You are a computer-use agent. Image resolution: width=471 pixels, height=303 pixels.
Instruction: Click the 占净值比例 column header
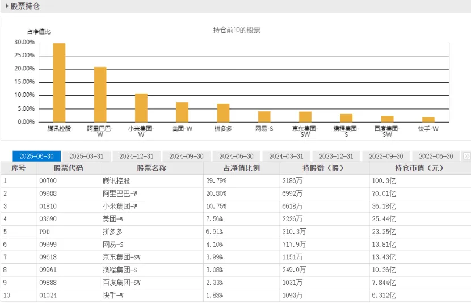point(241,169)
